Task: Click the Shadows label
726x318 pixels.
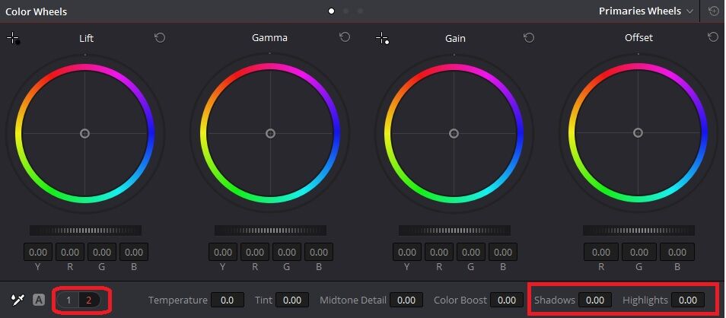Action: [x=555, y=300]
